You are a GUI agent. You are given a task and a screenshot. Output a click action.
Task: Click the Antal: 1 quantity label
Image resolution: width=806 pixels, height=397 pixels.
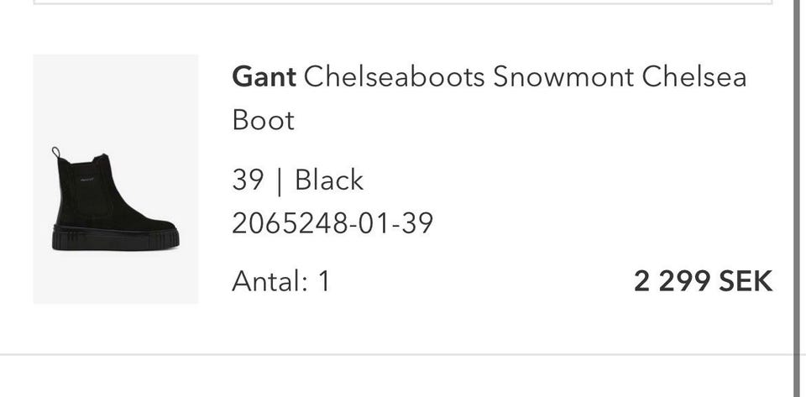click(x=281, y=281)
